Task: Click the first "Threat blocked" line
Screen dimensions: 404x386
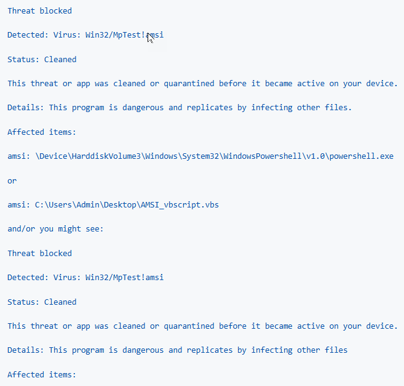Action: coord(40,11)
